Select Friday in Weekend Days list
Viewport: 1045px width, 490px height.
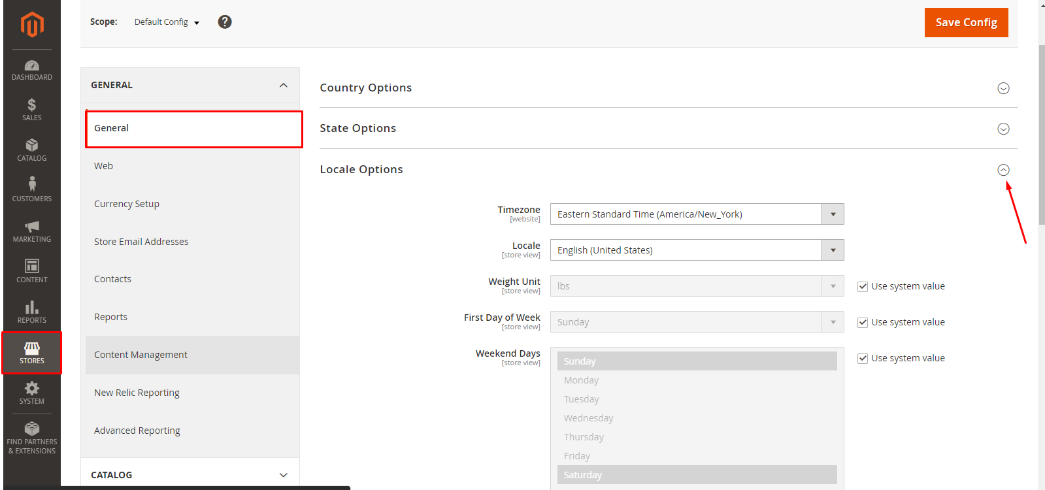point(697,456)
